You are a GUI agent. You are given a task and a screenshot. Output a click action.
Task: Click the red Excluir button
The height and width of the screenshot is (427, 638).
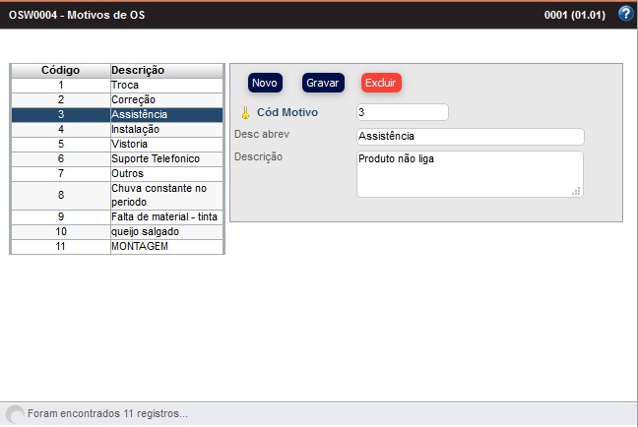pos(381,83)
